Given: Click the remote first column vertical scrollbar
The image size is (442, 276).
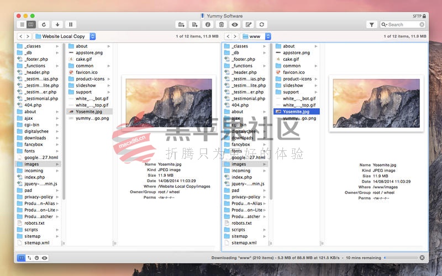Looking at the screenshot, I should click(271, 121).
